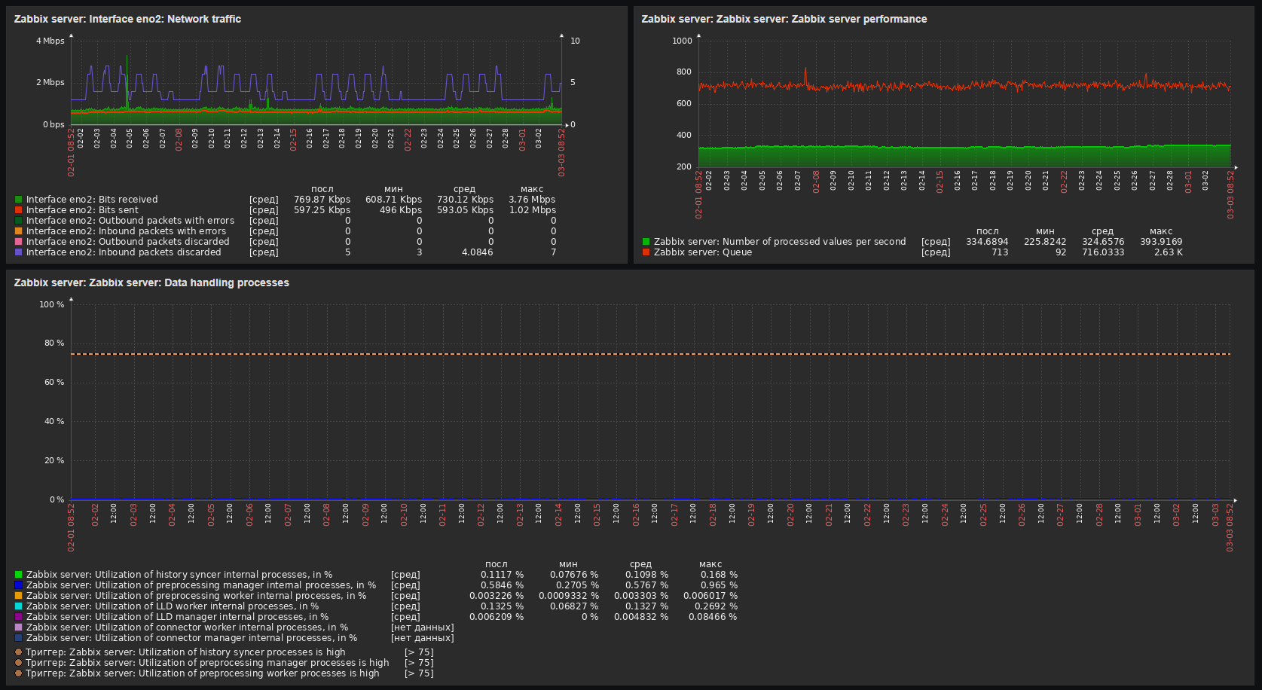1262x690 pixels.
Task: Click the green Bits received legend swatch
Action: pyautogui.click(x=18, y=200)
